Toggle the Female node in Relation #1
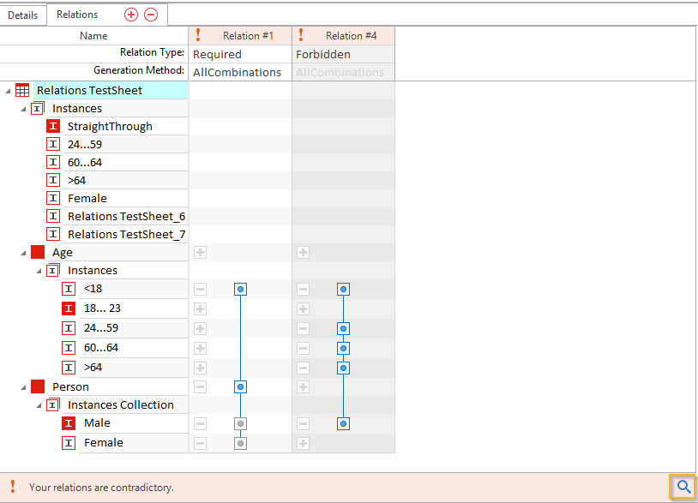The height and width of the screenshot is (503, 698). click(241, 443)
